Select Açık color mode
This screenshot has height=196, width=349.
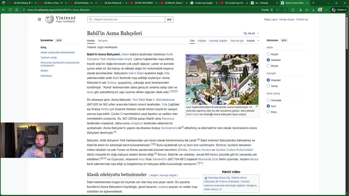(268, 106)
